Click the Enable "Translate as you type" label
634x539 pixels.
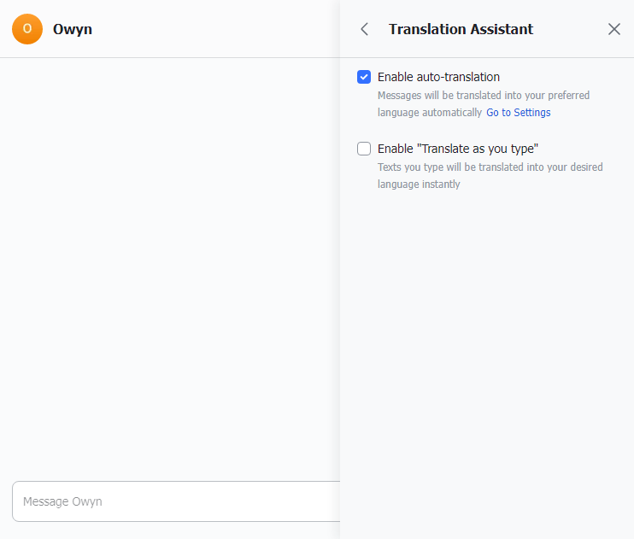pos(457,149)
